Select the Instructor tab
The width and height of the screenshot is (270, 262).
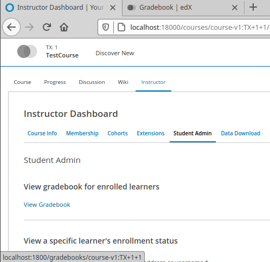(153, 82)
